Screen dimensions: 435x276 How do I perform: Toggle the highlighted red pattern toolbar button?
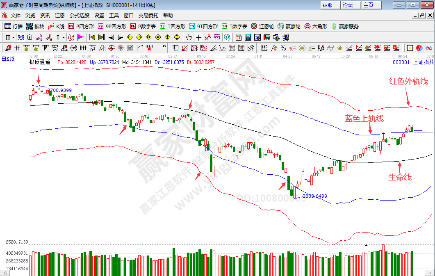click(71, 37)
